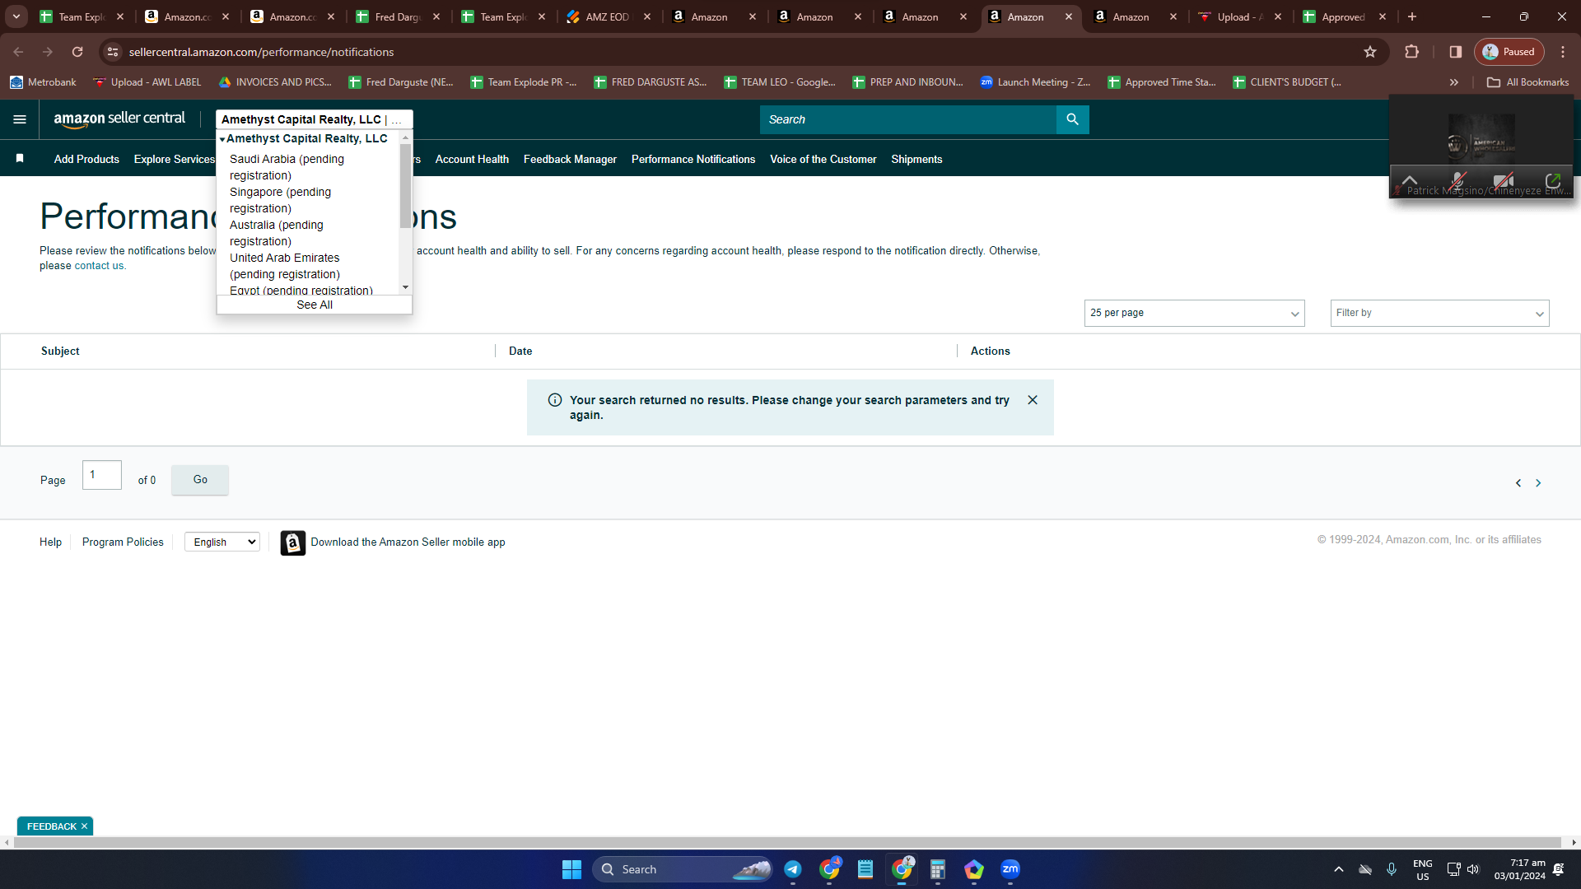This screenshot has width=1581, height=889.
Task: Open the Amethyst Capital Realty account switcher
Action: point(314,119)
